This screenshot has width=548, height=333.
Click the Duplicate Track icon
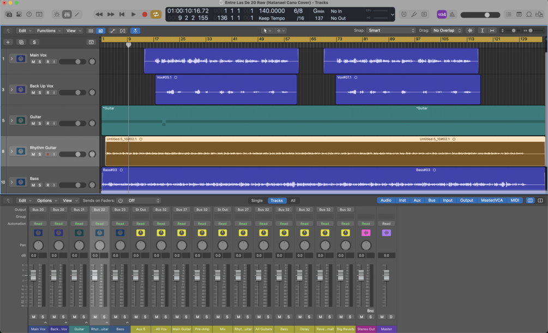click(21, 43)
